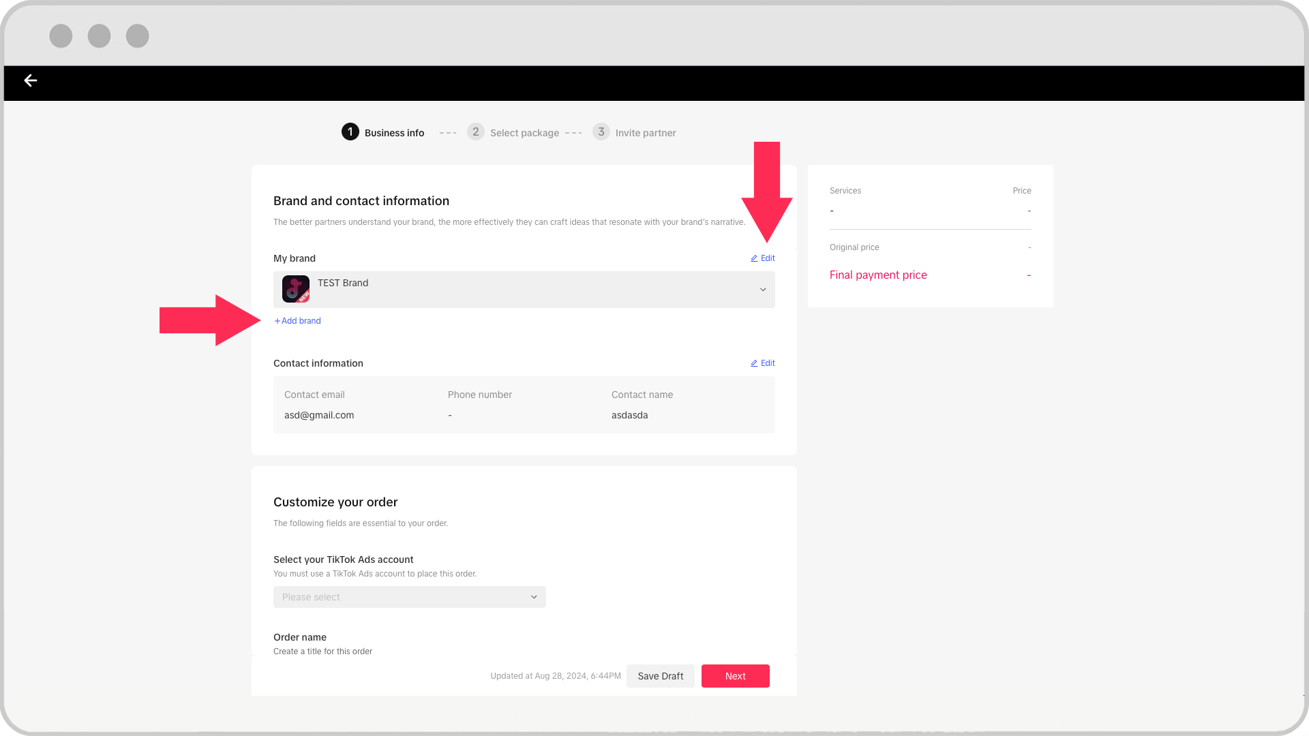Expand the TEST Brand dropdown selector
Screen dimensions: 1309x736
click(764, 290)
